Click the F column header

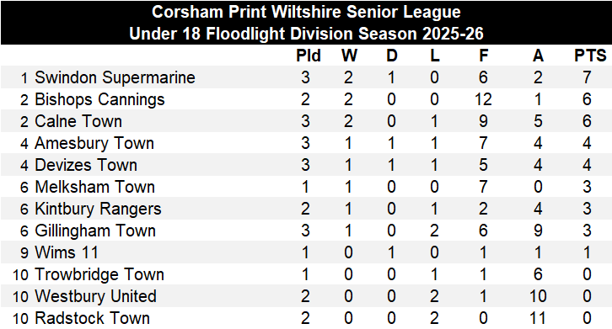[483, 56]
